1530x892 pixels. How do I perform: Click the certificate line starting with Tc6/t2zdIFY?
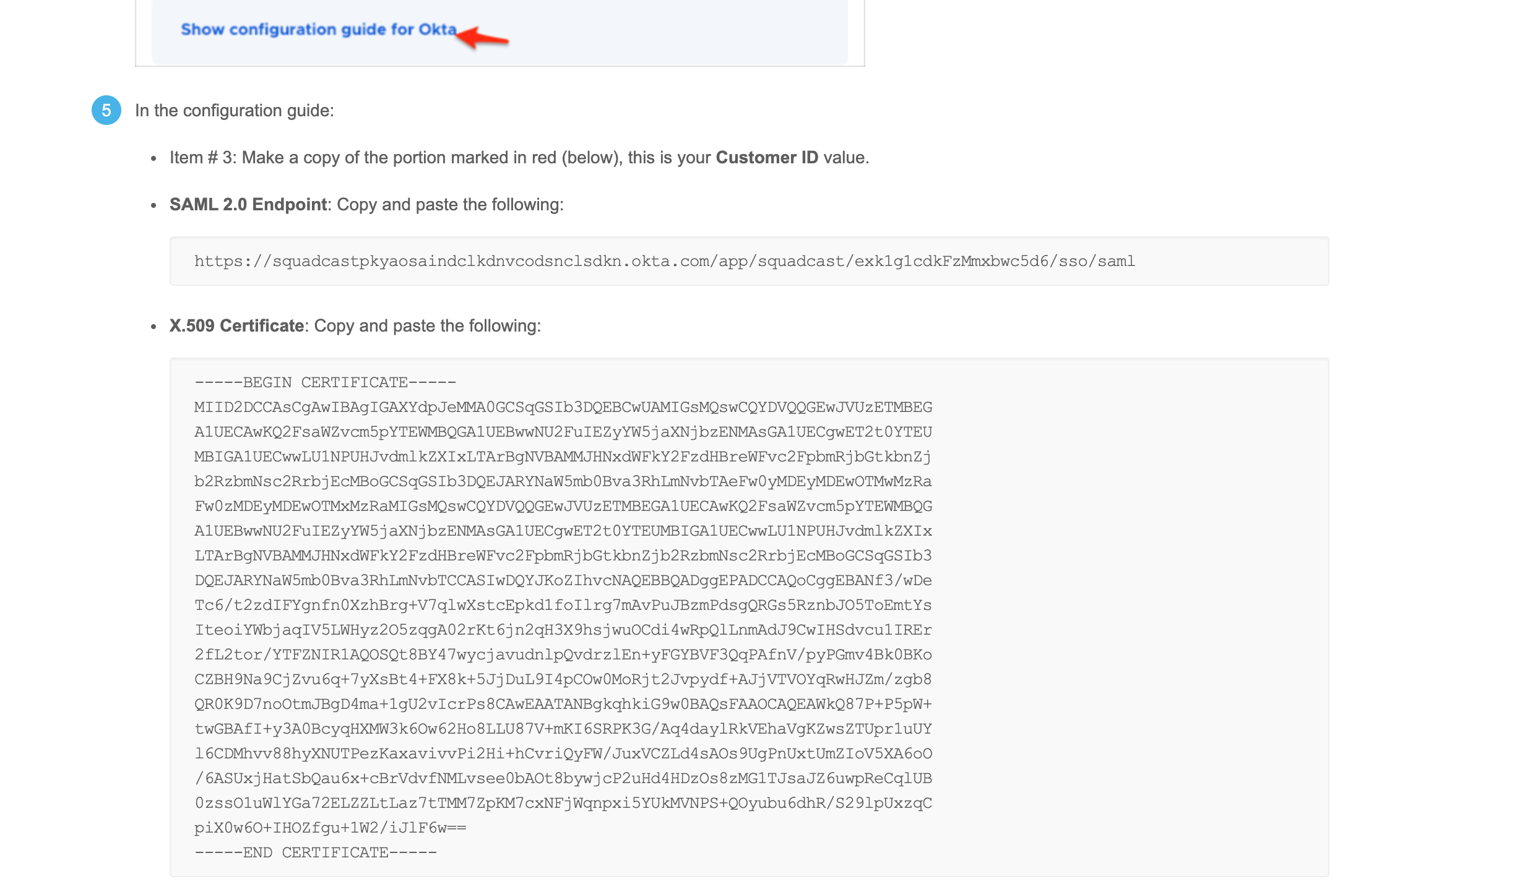tap(563, 605)
